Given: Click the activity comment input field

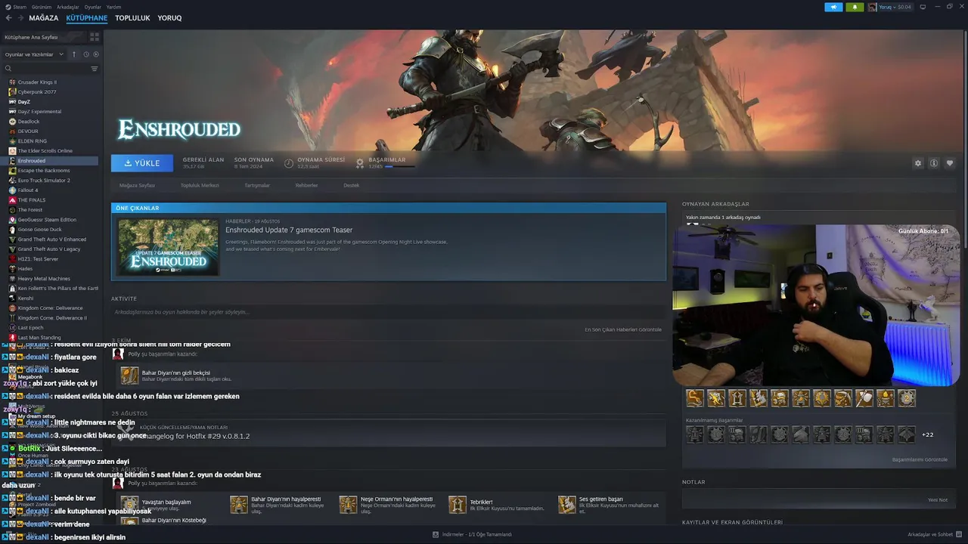Looking at the screenshot, I should click(387, 312).
